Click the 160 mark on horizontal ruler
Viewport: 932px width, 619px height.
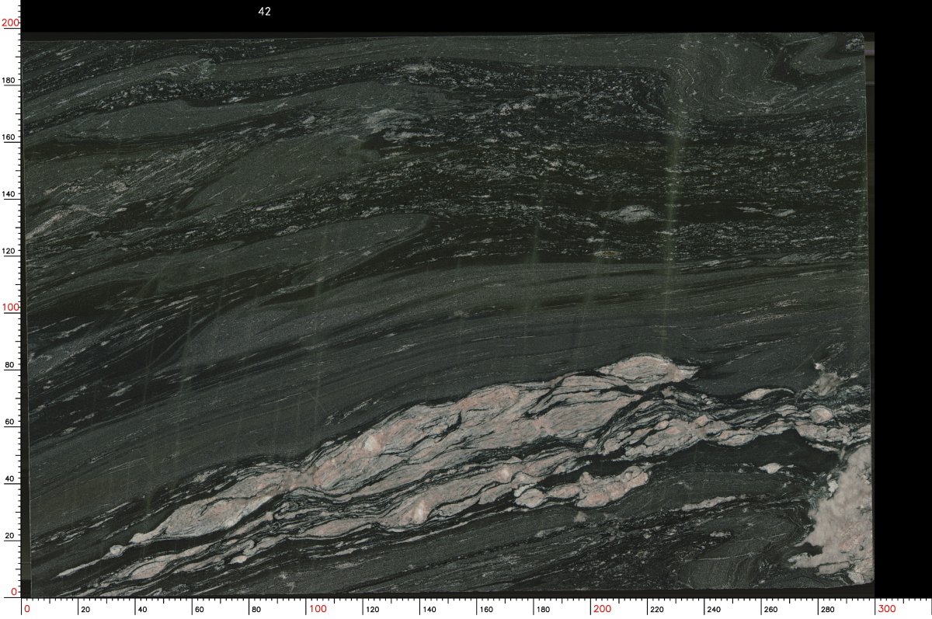487,610
